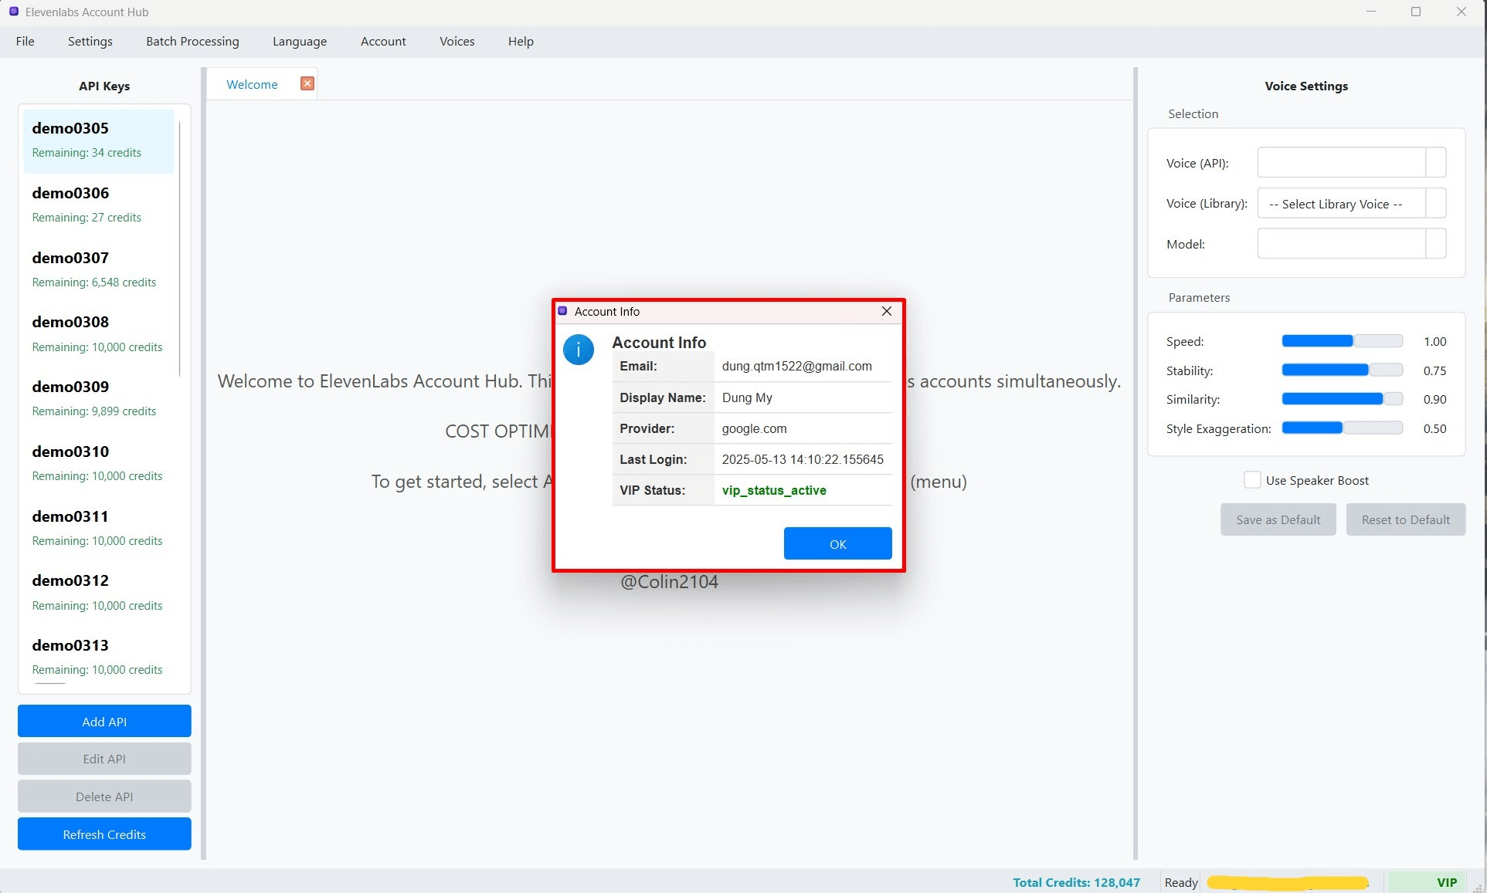Minimize the Elevenlabs Account Hub window

tap(1371, 12)
